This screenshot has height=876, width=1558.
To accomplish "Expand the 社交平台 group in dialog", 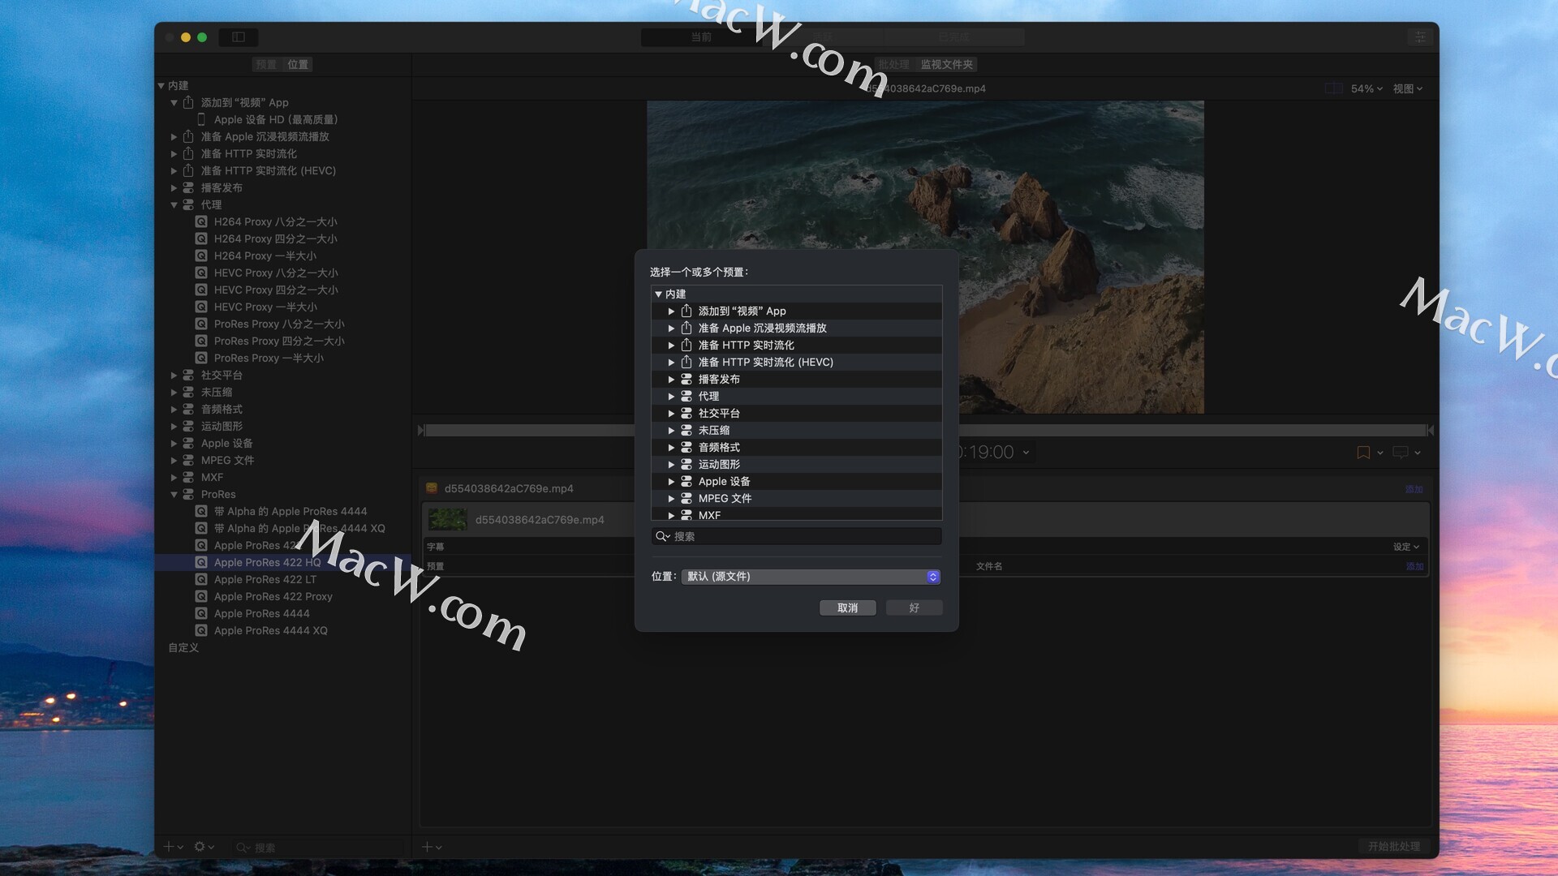I will pos(671,414).
